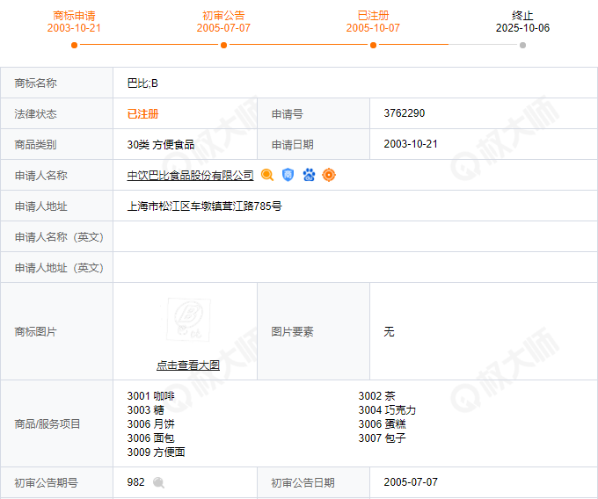Click the 初审公告日期 field label
This screenshot has height=499, width=598.
point(303,483)
